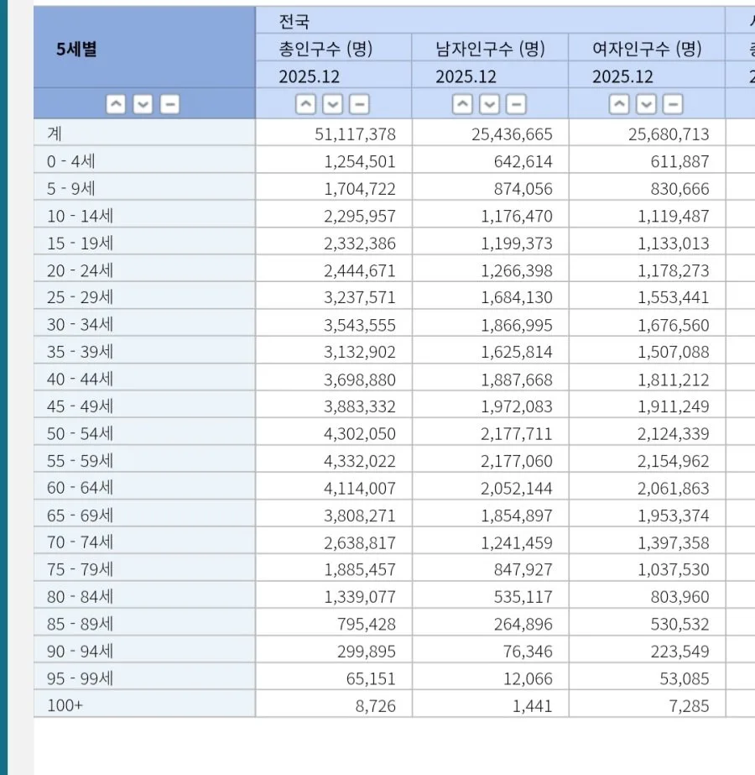Viewport: 755px width, 775px height.
Task: Click 2025.12 under 남자인구수 header
Action: pos(490,76)
